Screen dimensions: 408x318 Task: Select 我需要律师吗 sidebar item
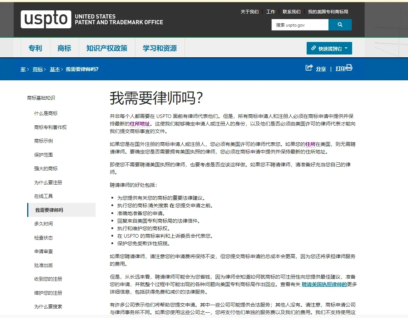point(61,210)
